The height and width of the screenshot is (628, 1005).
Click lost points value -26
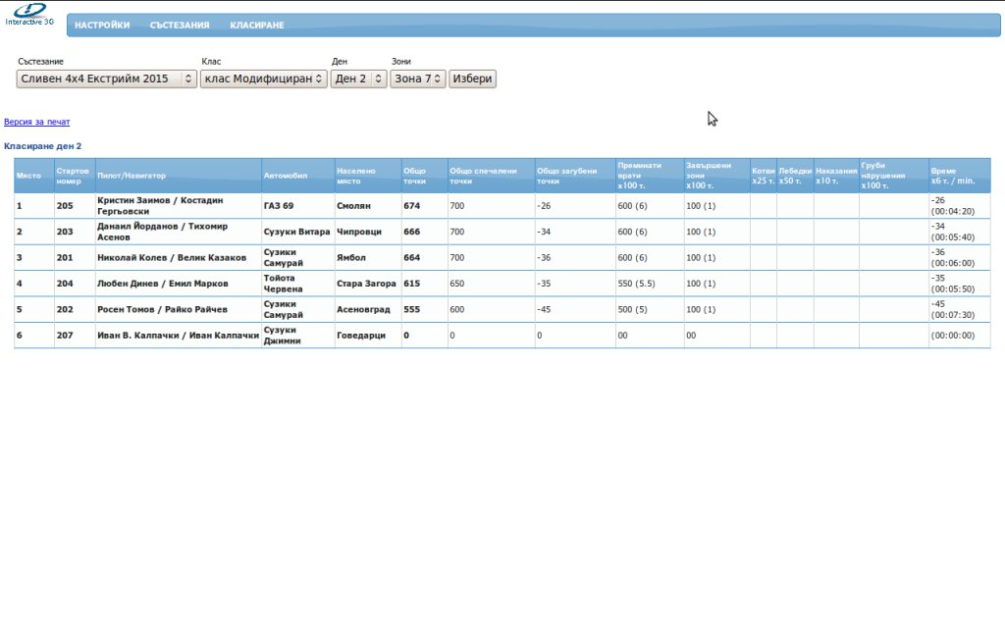(544, 206)
